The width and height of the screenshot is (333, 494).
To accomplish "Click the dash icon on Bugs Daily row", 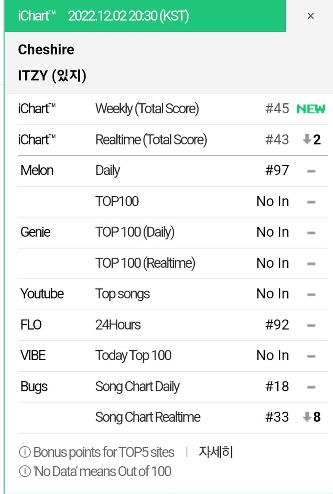I will click(311, 387).
